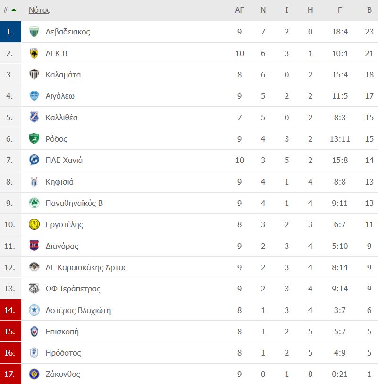This screenshot has width=378, height=384.
Task: Select the Αιγάλεω blue crest icon
Action: click(34, 96)
